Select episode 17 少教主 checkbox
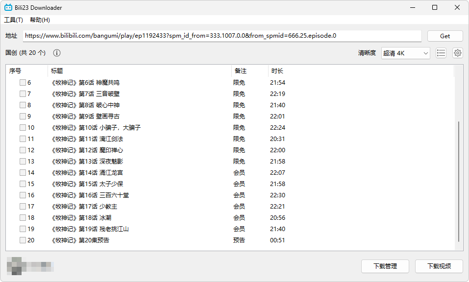 point(23,206)
